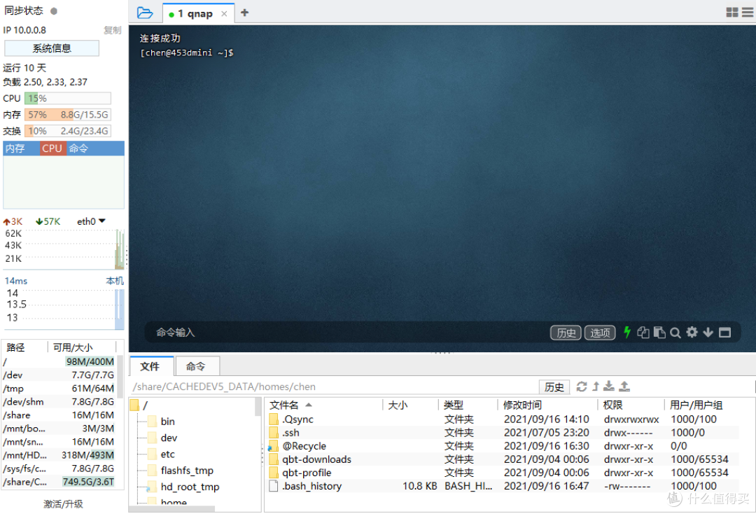Close the qnap tab

pos(224,13)
